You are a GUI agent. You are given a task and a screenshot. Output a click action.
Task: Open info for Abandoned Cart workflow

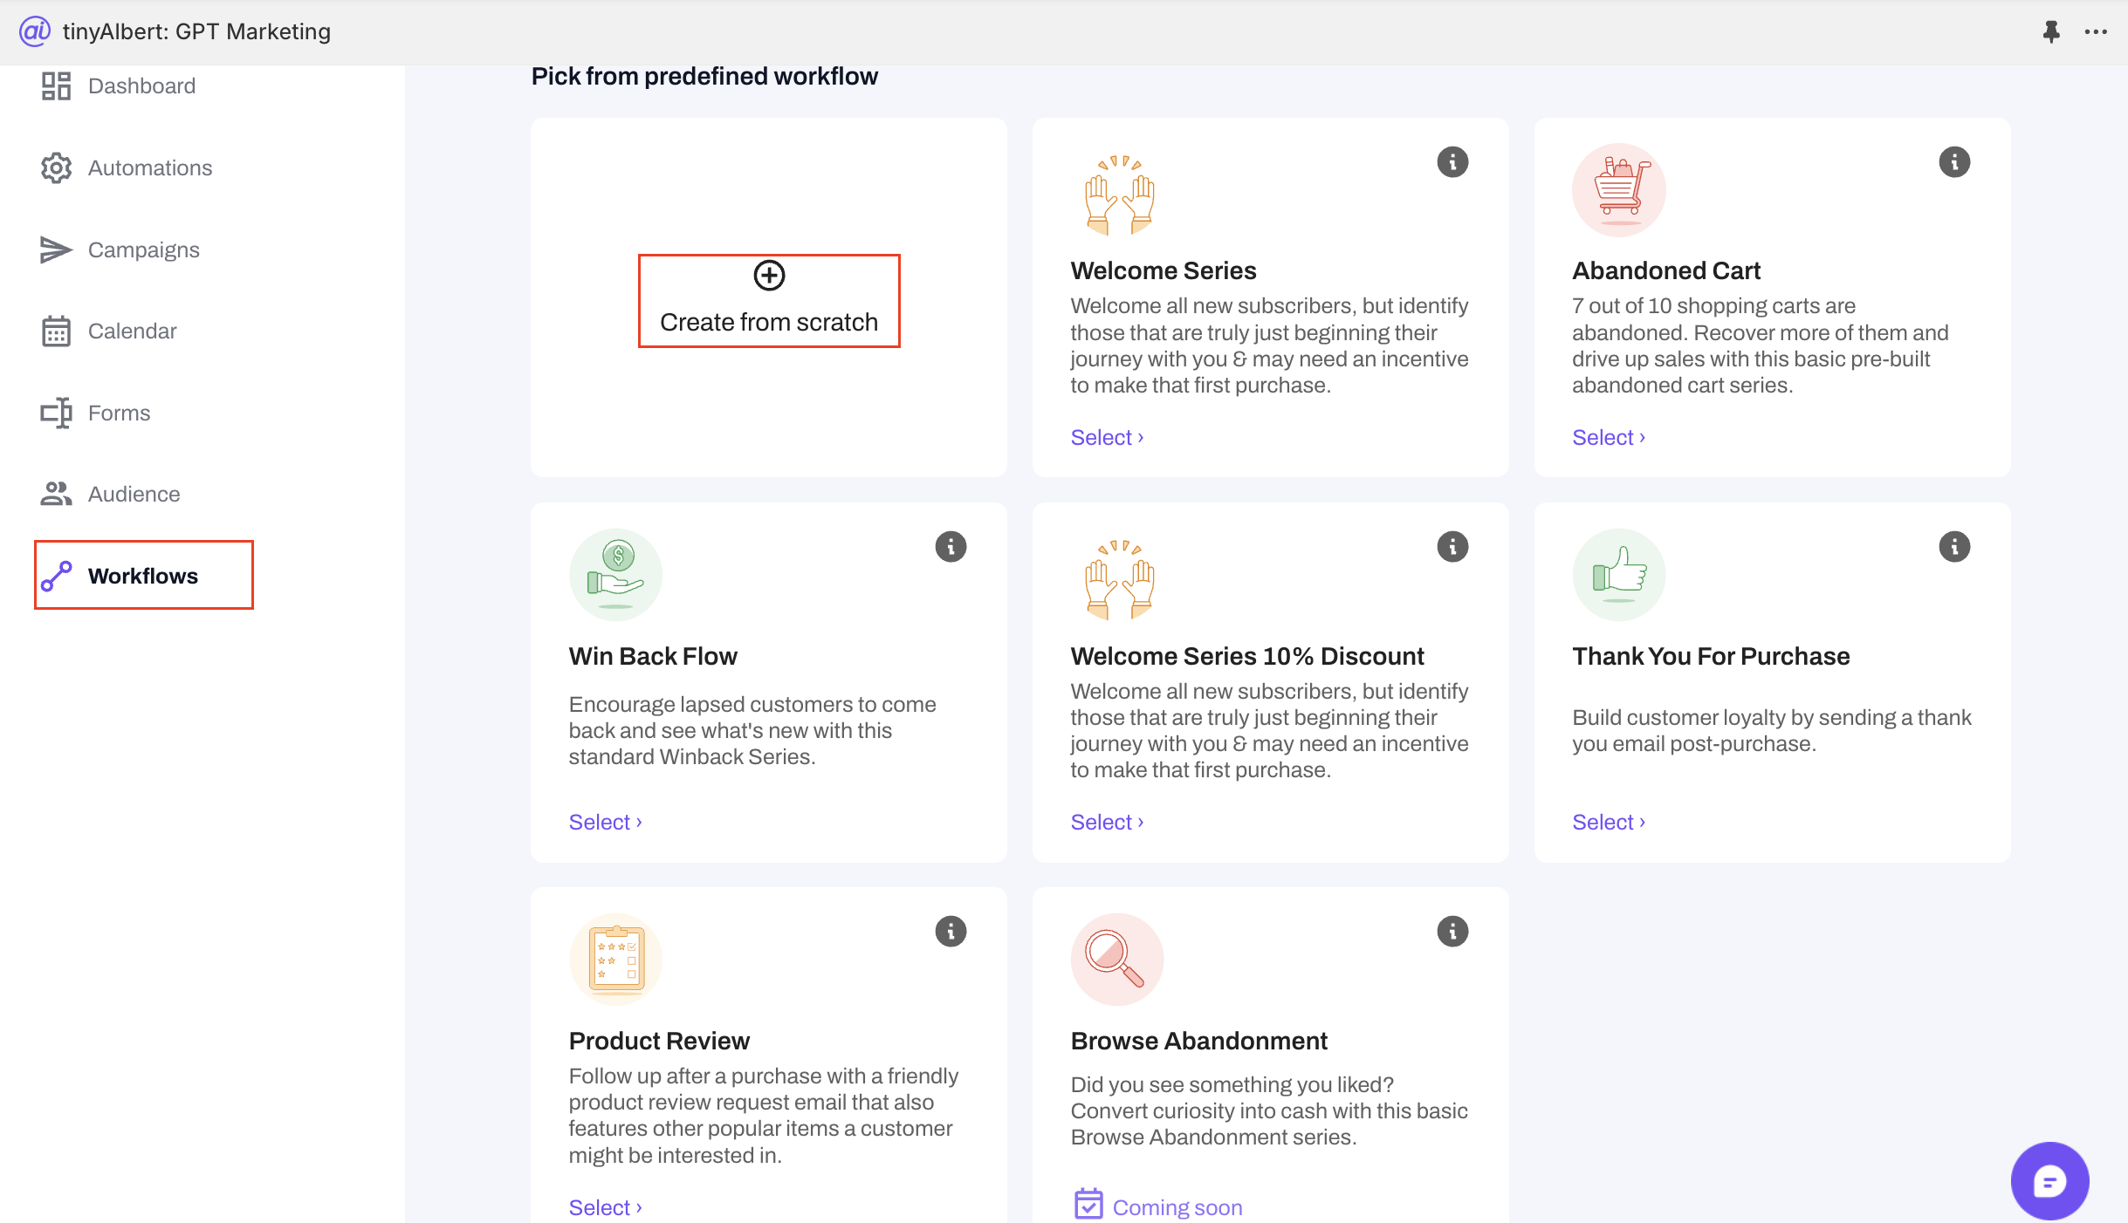click(x=1954, y=162)
